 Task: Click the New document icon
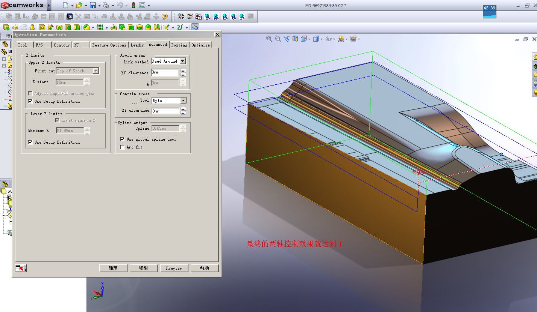pos(65,5)
